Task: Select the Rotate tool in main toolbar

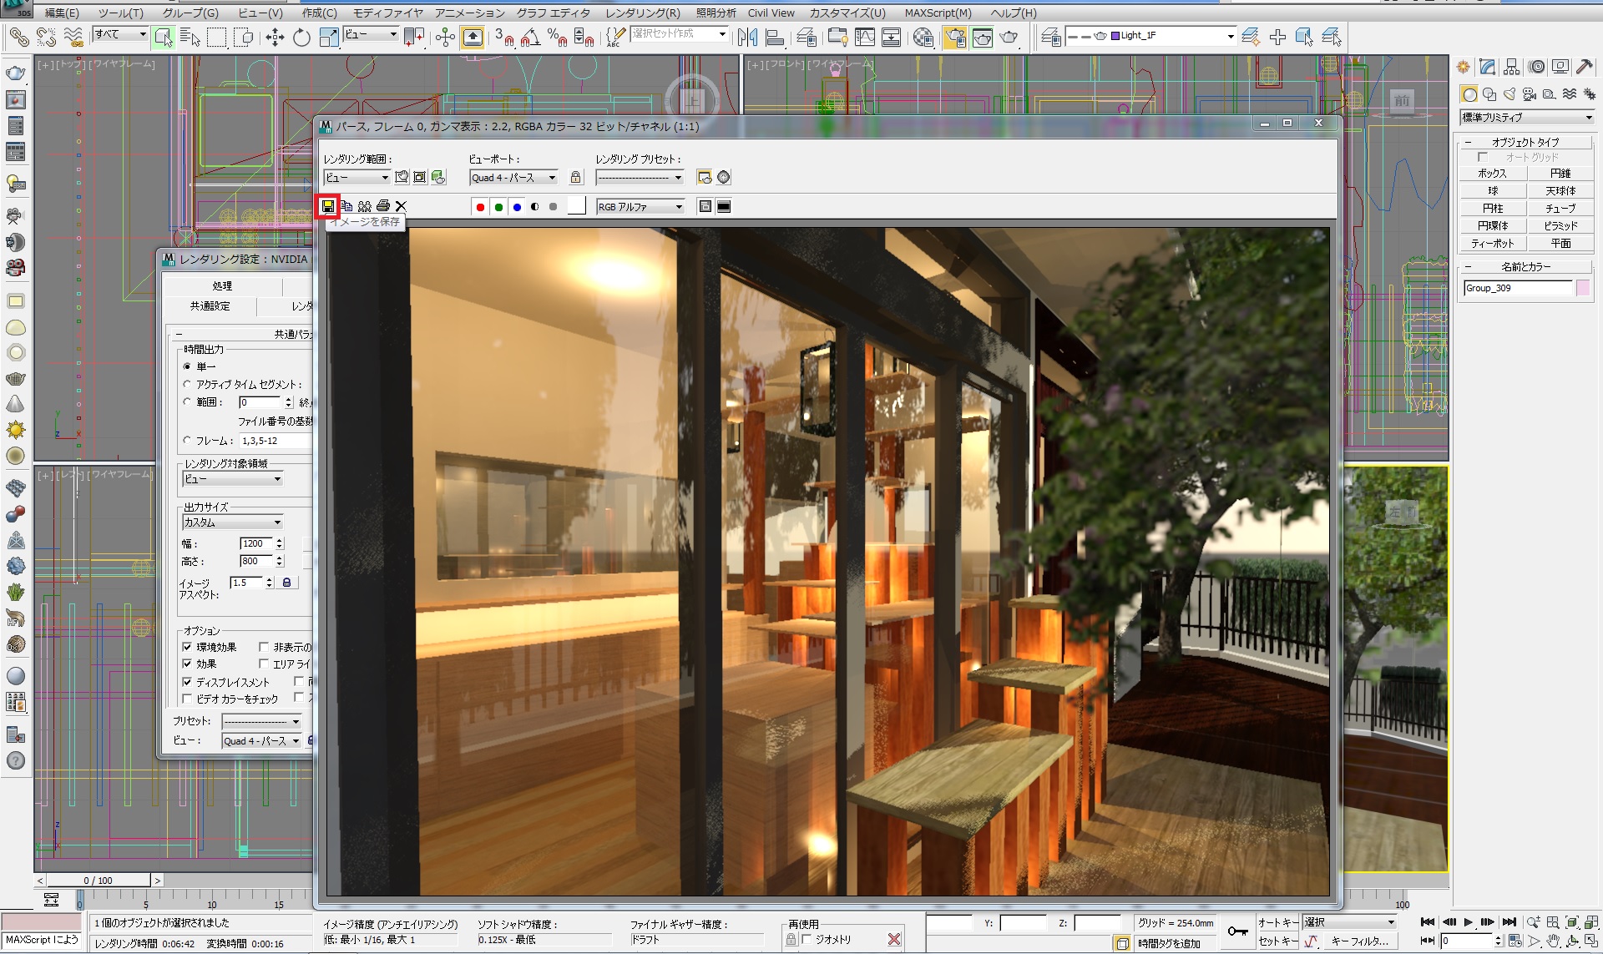Action: (301, 38)
